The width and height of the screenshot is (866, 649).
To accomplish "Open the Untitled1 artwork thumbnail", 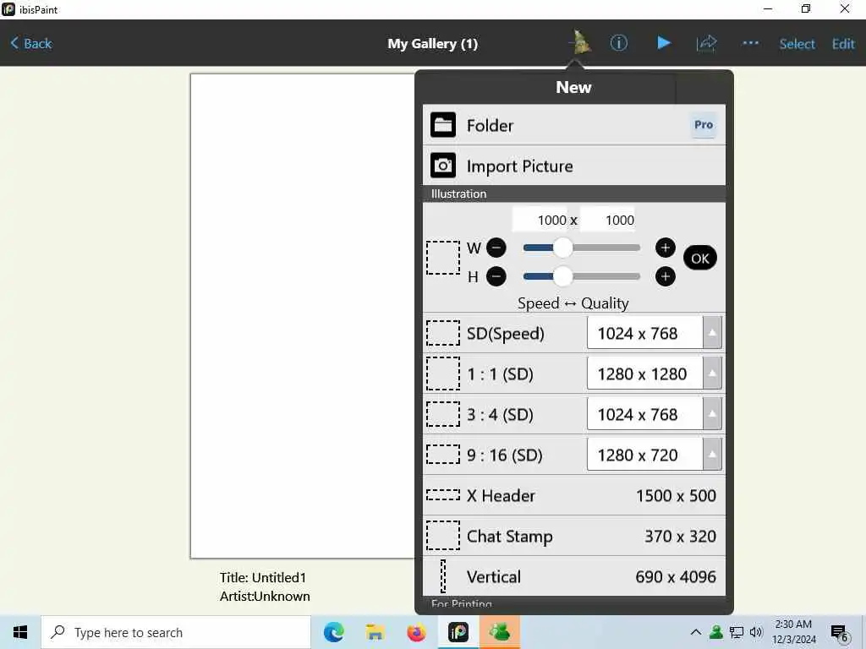I will [303, 316].
